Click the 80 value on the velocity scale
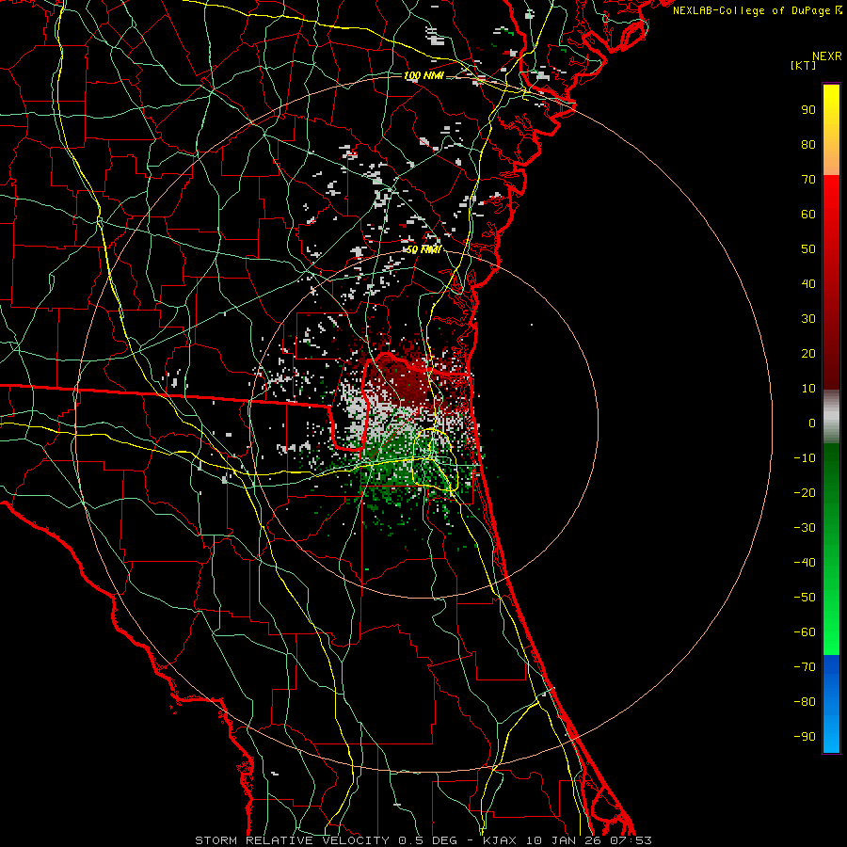 point(808,145)
